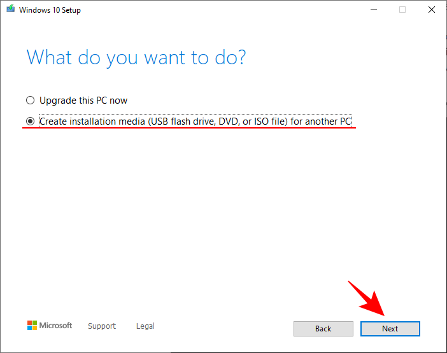Screen dimensions: 447x353
Task: Click the Windows 10 Setup title bar icon
Action: coord(11,9)
